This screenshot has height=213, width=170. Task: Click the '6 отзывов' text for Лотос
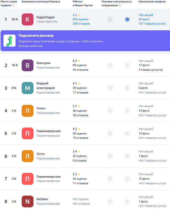pos(80,160)
